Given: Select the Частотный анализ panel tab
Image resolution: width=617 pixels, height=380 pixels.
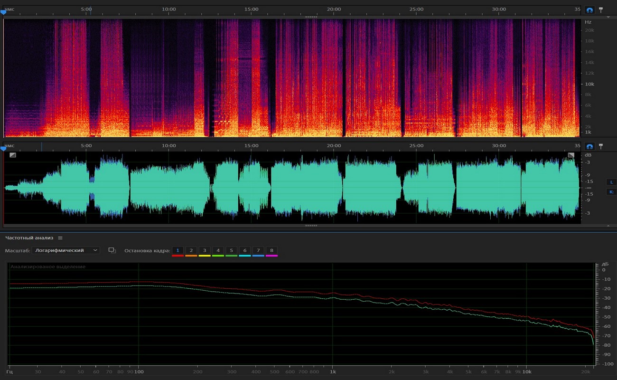Looking at the screenshot, I should point(29,238).
